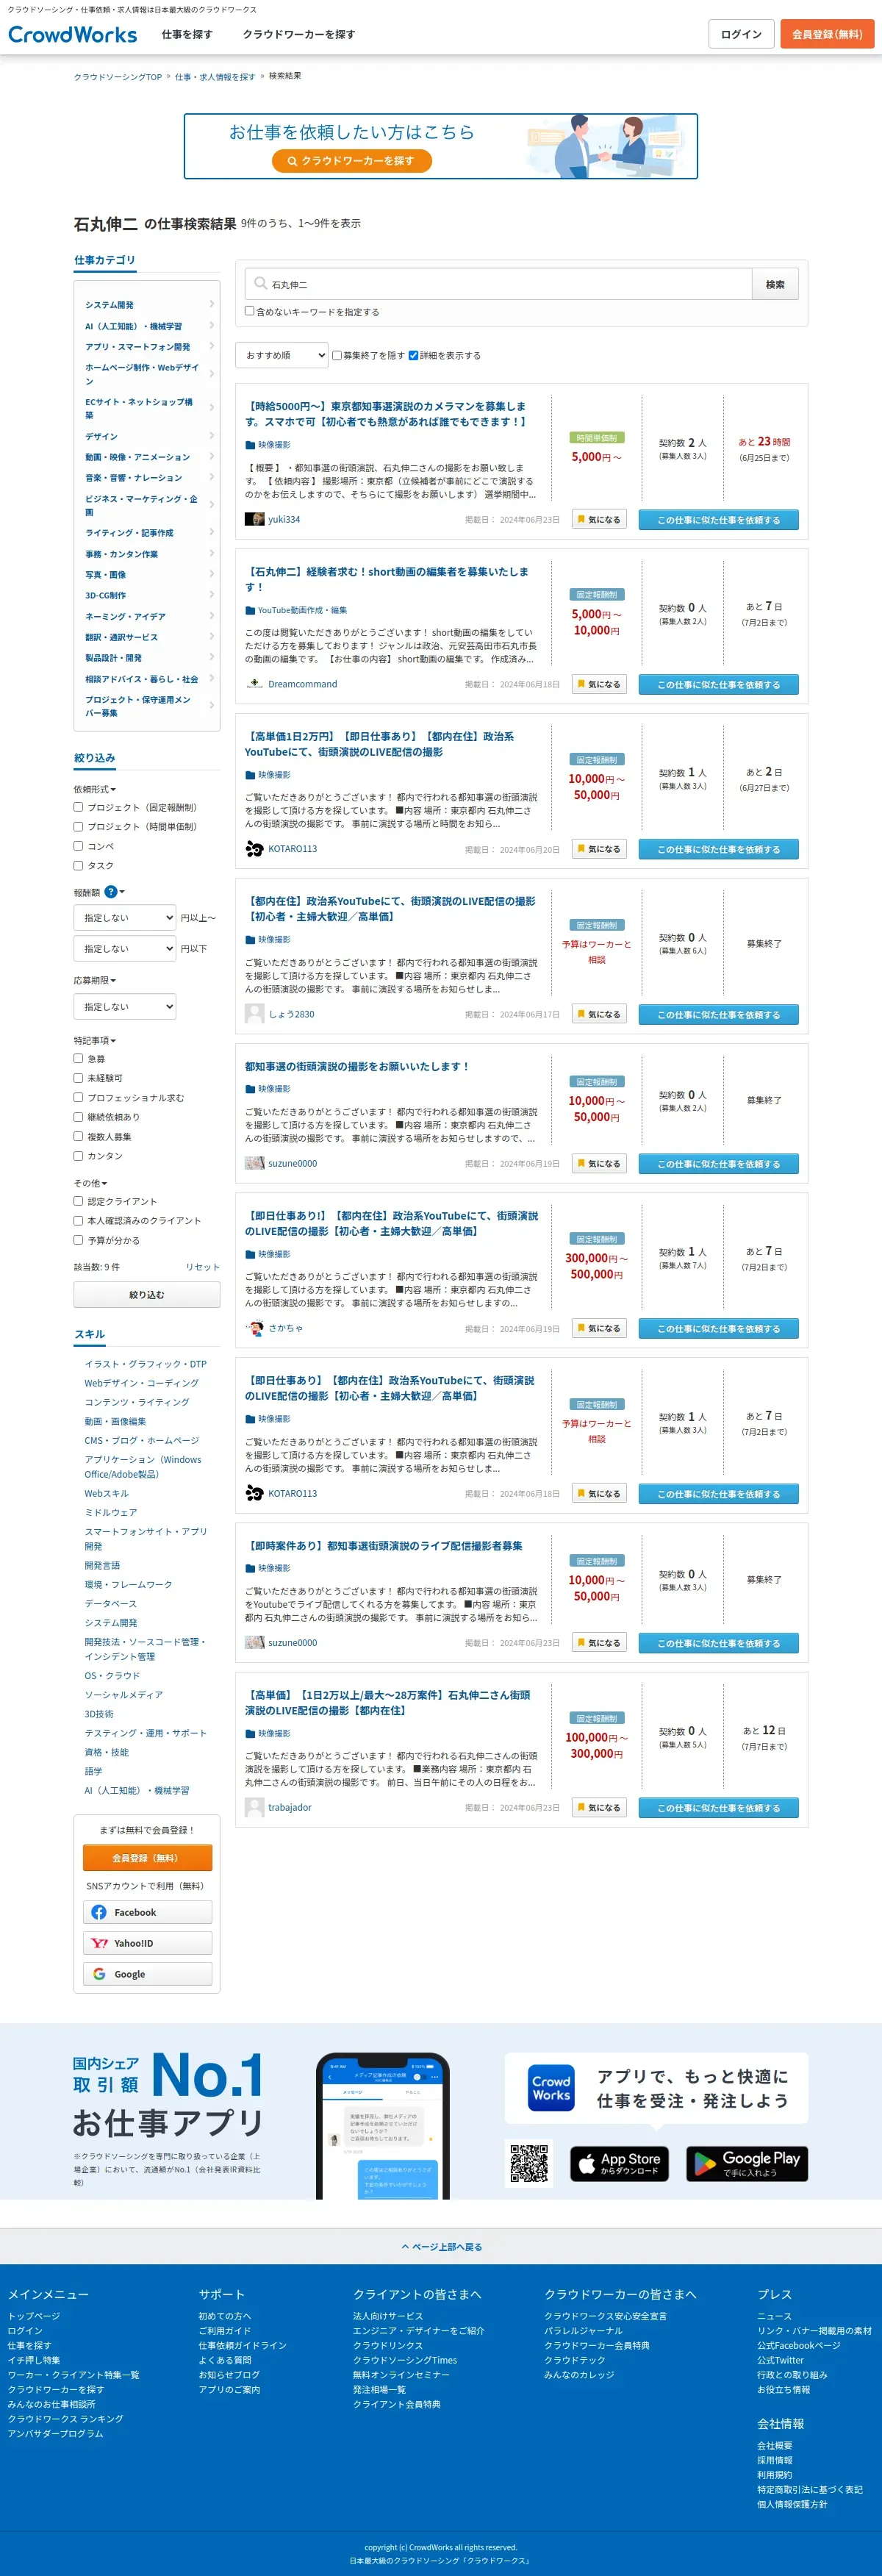Collapse the 特記事項 filter section
Screen dimensions: 882x2576
pos(95,1040)
